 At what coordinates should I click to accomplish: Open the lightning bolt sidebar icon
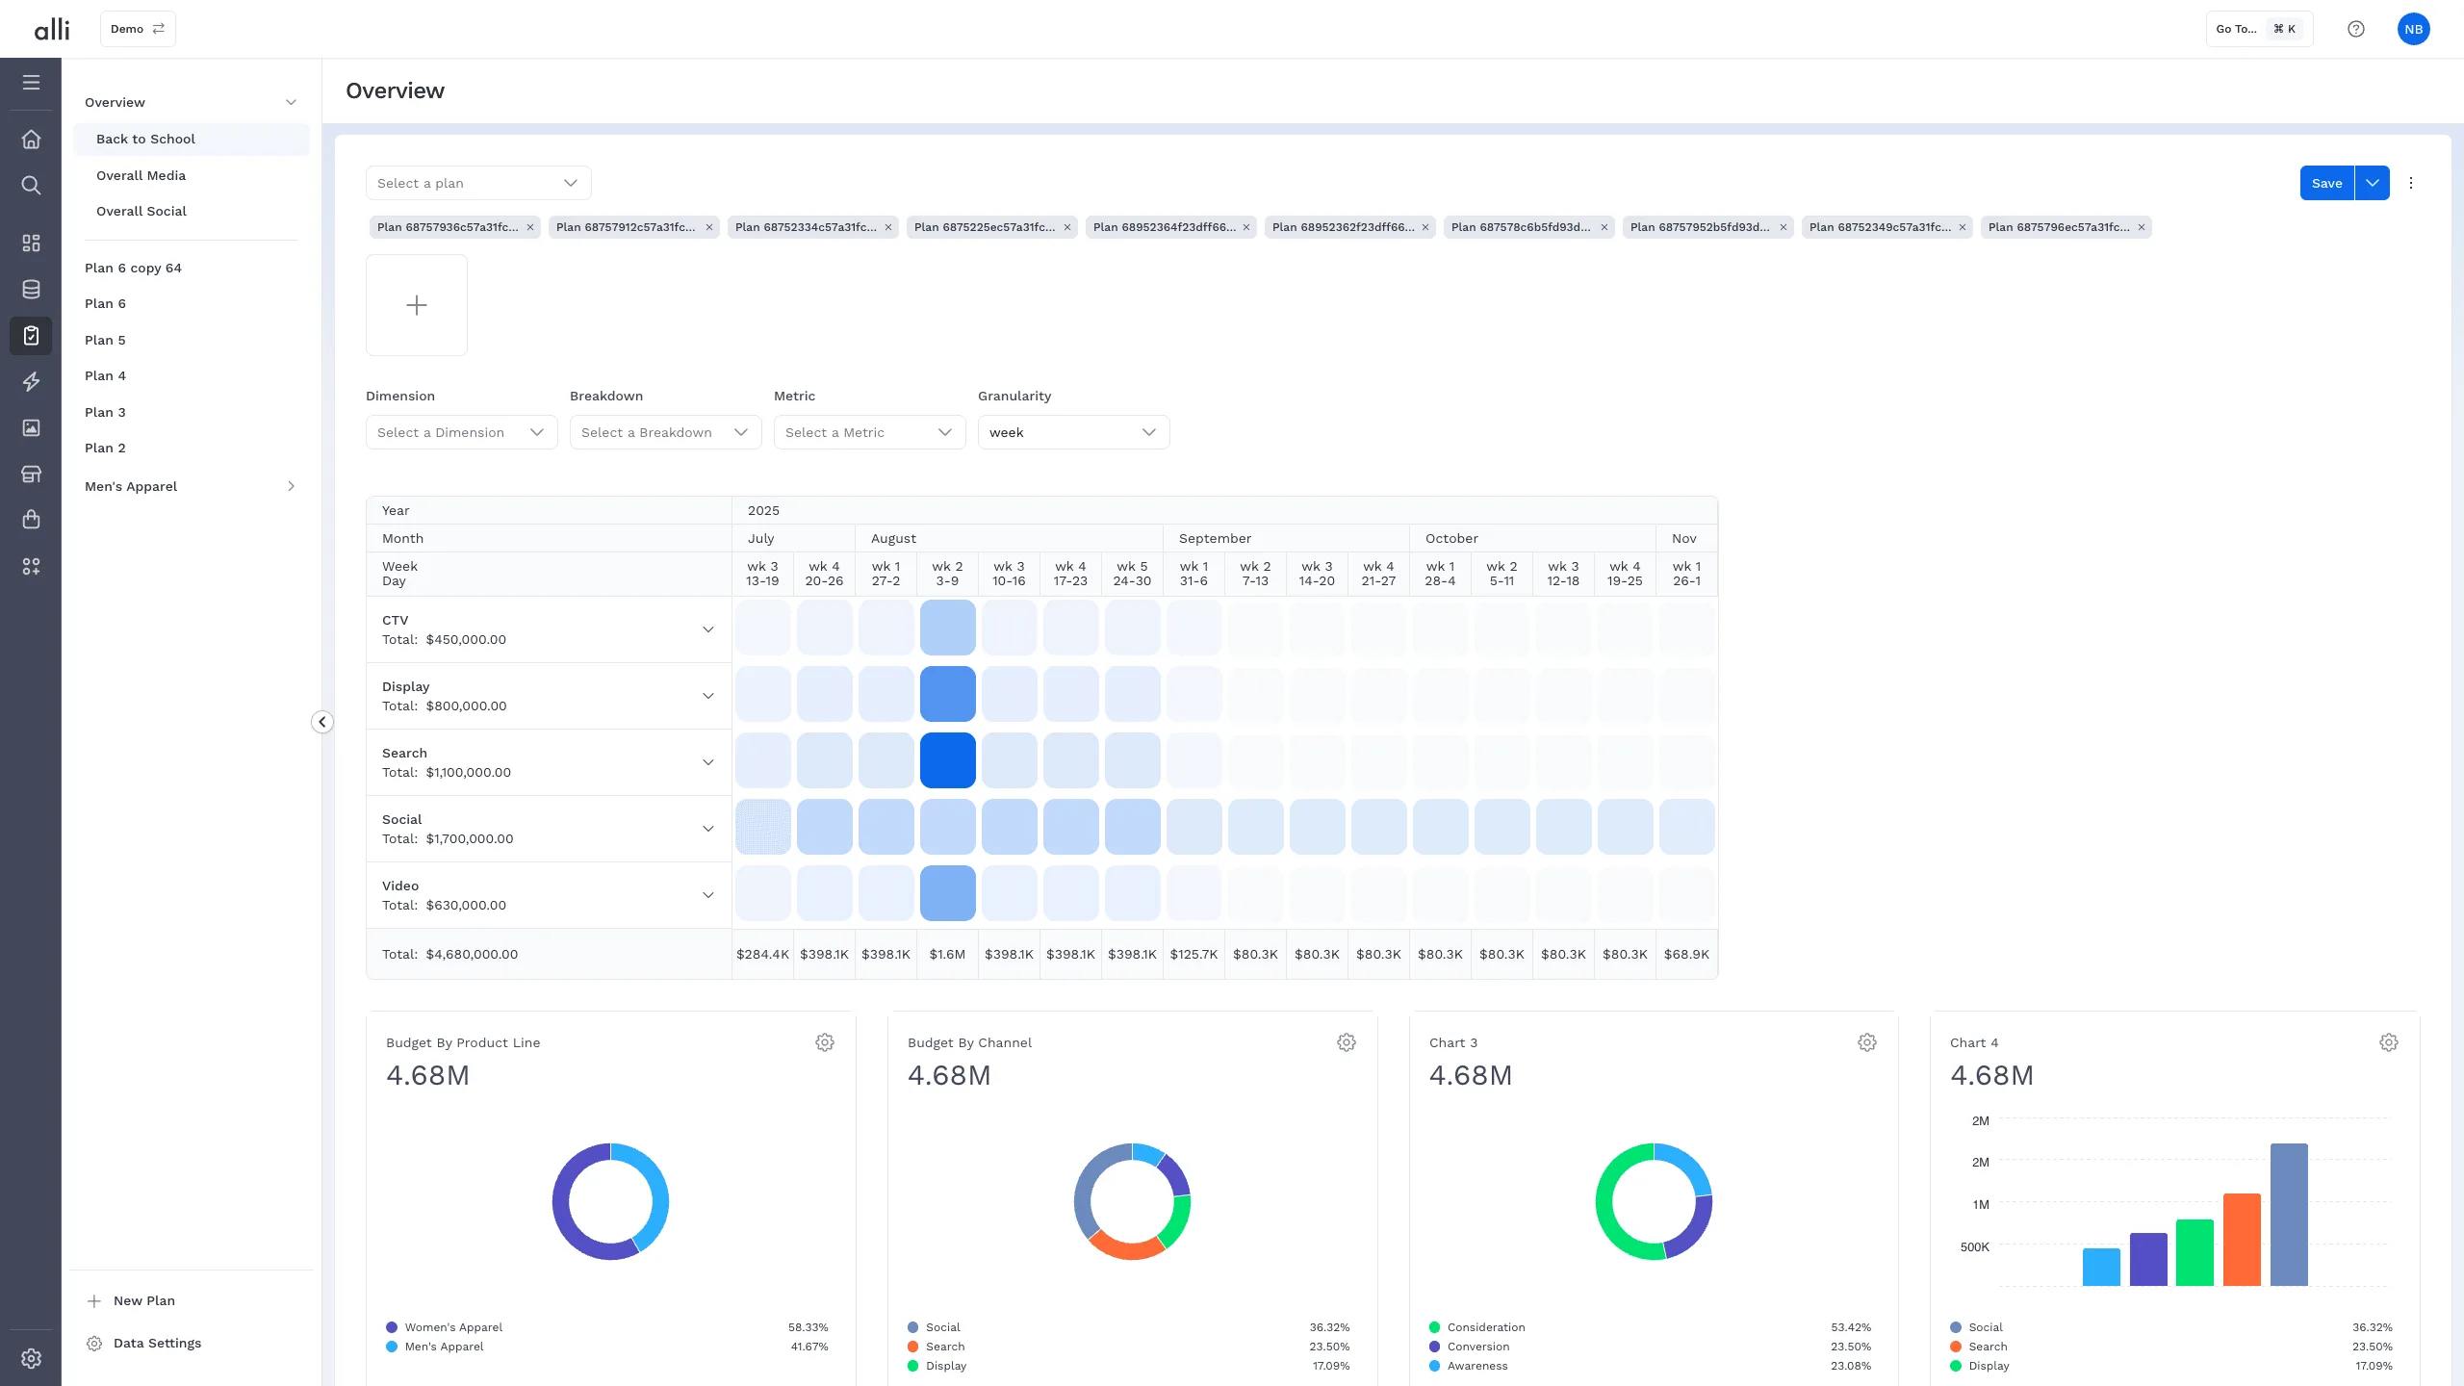point(31,382)
